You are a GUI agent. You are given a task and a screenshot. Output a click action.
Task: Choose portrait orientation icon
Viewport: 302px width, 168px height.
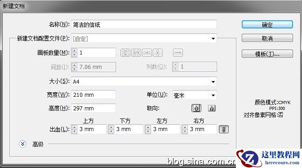(x=196, y=108)
